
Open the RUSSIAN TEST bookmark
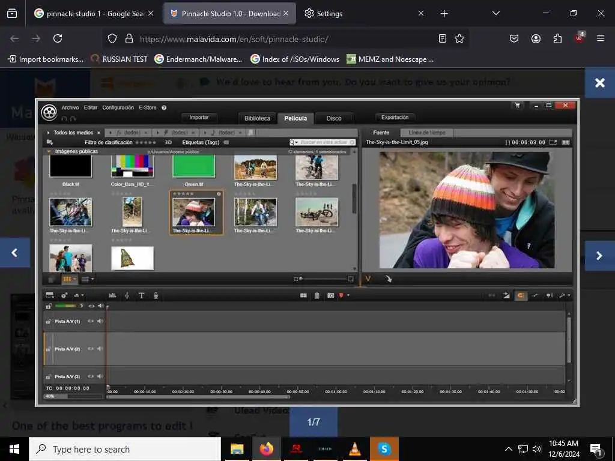pos(120,59)
